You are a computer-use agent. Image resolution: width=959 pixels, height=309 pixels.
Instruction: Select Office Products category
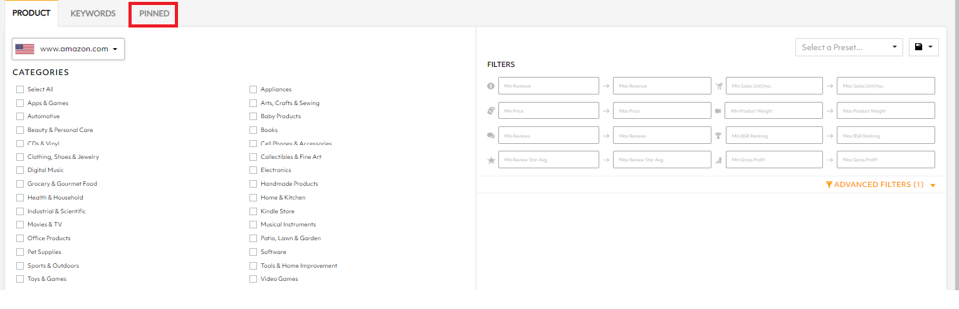20,238
